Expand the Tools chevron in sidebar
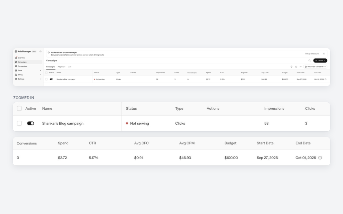Image resolution: width=343 pixels, height=214 pixels. tap(41, 71)
